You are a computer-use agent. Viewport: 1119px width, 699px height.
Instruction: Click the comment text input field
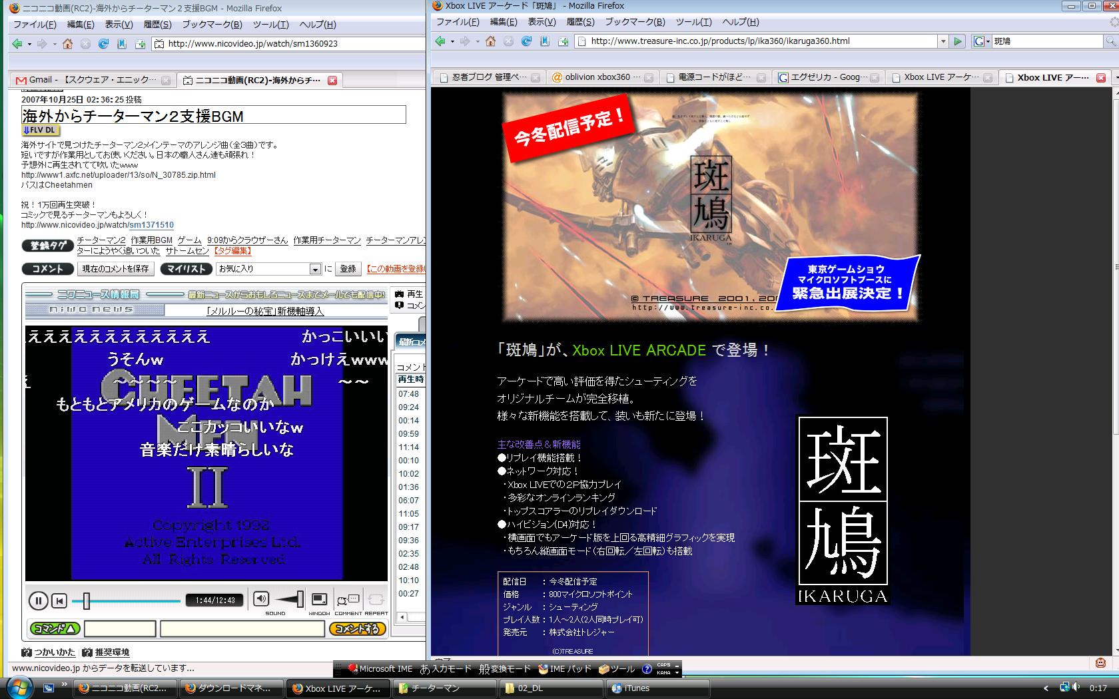[243, 628]
